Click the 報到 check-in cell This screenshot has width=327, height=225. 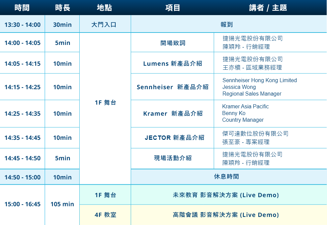pyautogui.click(x=229, y=24)
